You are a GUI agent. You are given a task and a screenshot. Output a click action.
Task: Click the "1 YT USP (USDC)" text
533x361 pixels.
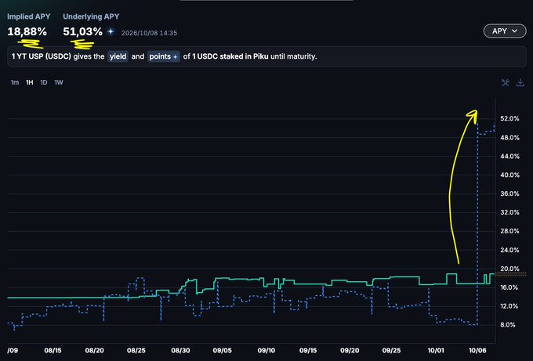41,56
